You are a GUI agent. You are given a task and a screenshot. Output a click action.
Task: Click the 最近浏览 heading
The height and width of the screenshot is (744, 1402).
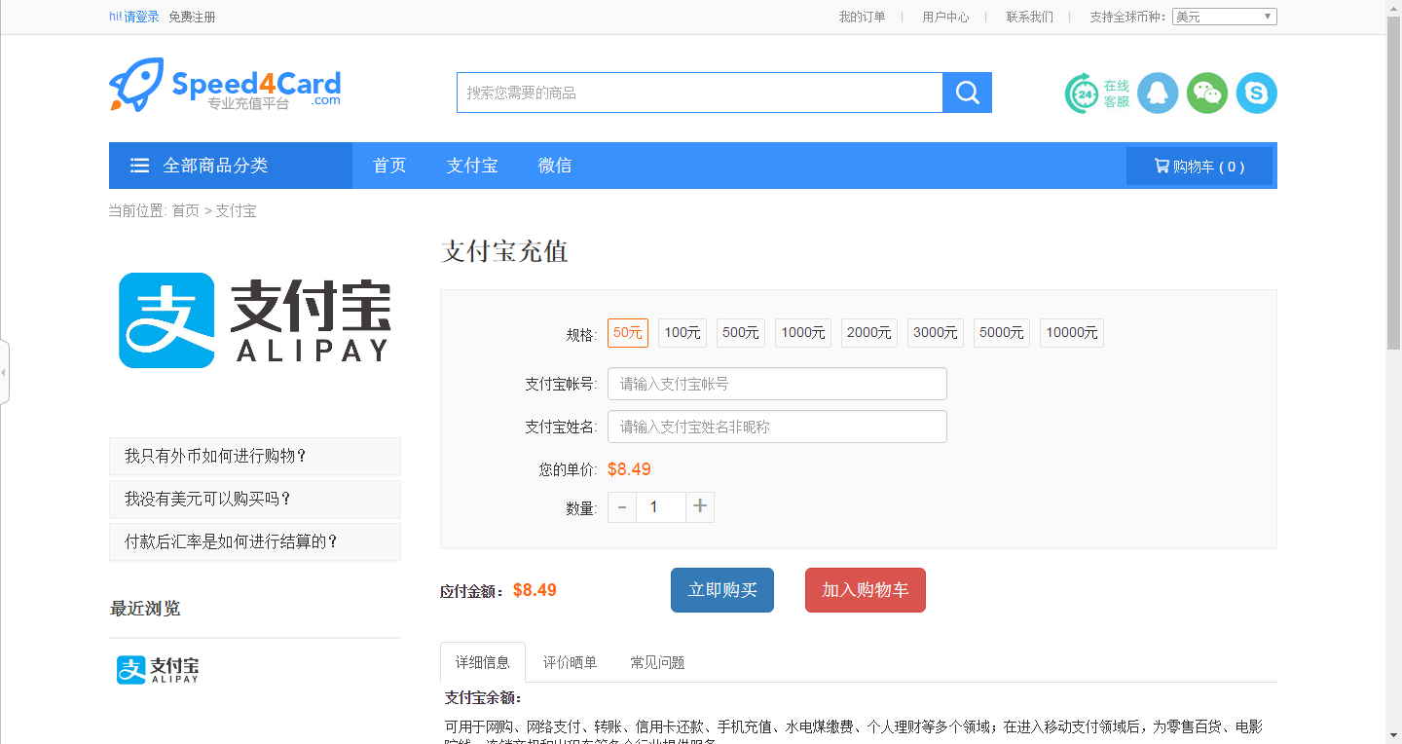144,609
